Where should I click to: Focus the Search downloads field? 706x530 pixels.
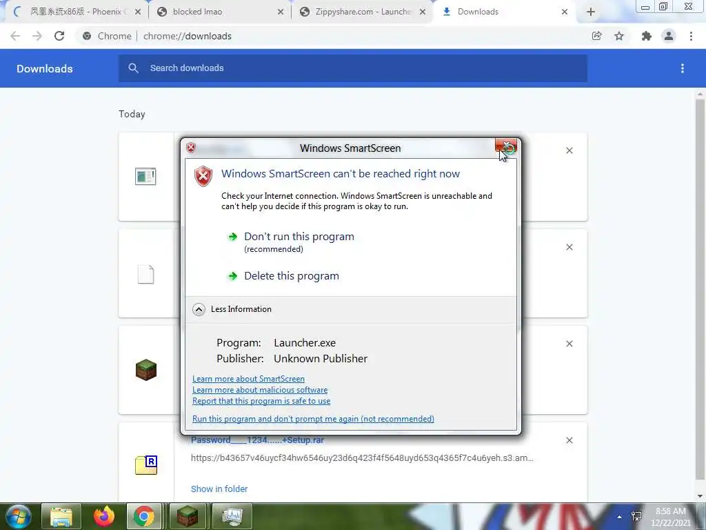[352, 68]
